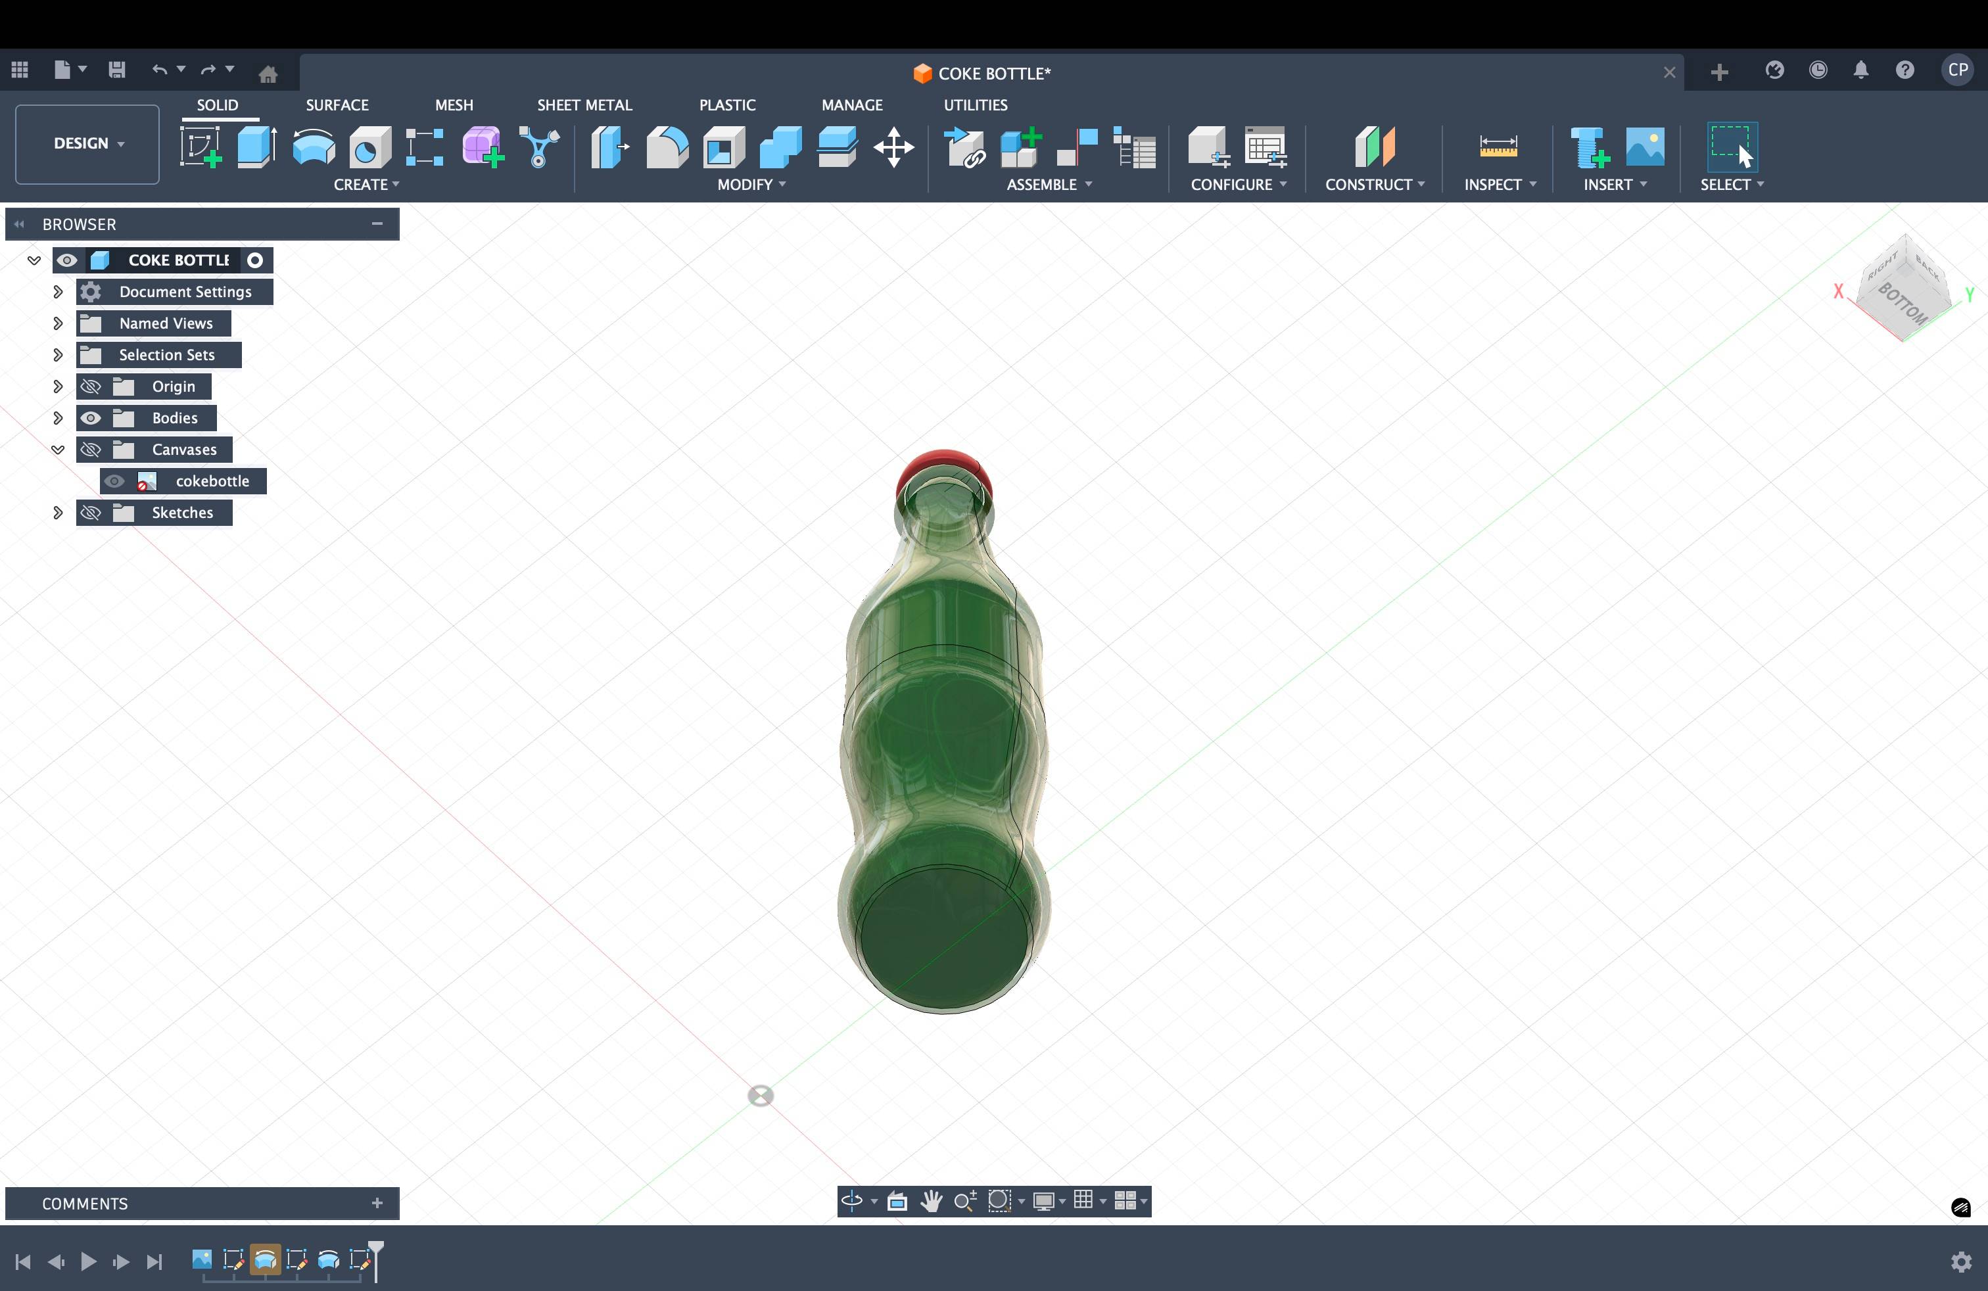This screenshot has height=1291, width=1988.
Task: Click the COKE BOTTLE activate radio button
Action: [256, 260]
